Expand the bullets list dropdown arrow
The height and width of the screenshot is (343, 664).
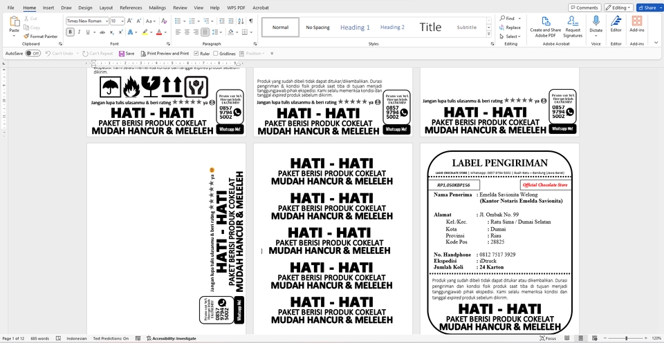[x=183, y=21]
